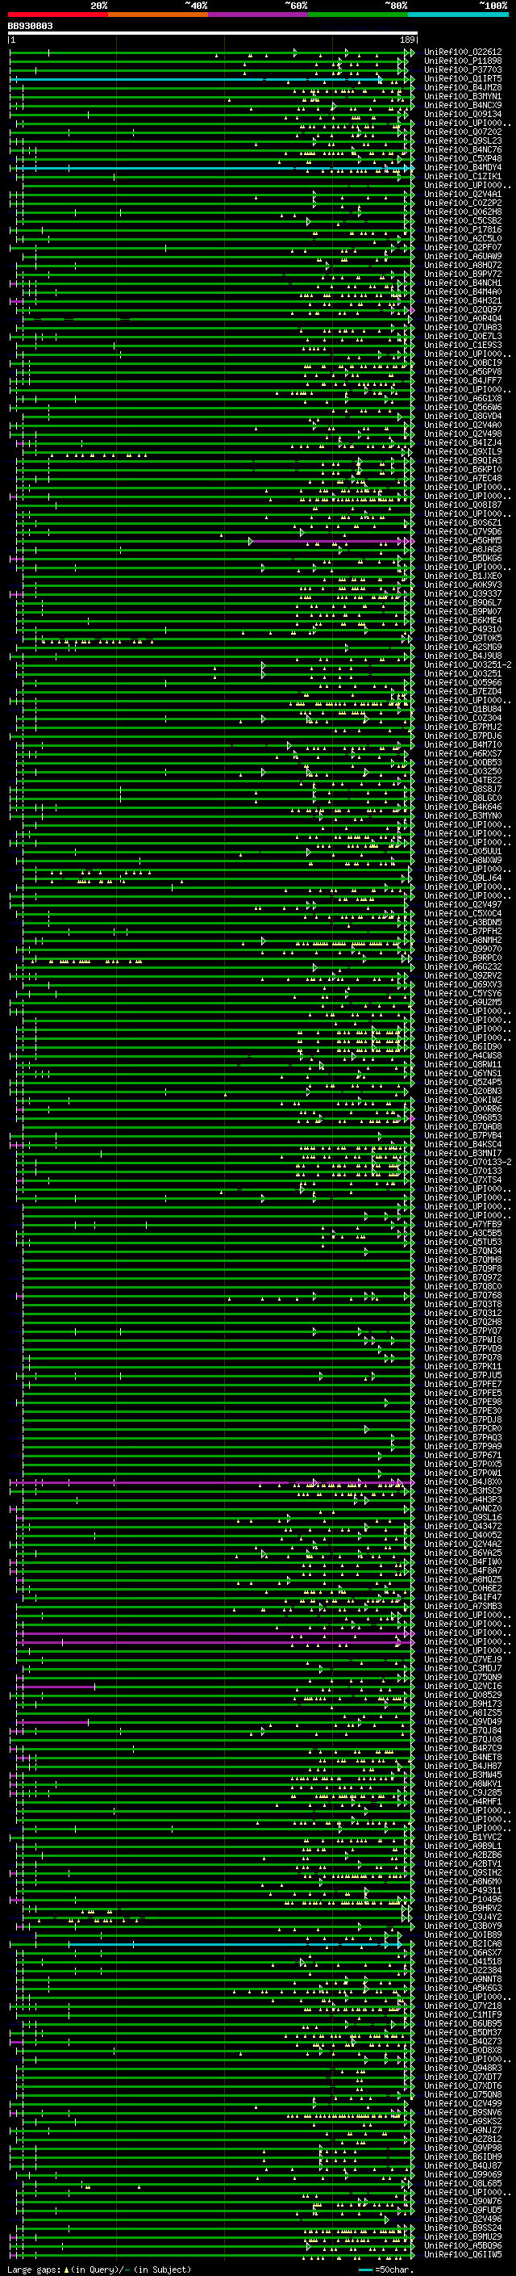Screen dimensions: 516x2276
Task: Click hit label UniRef100_B9PV72
Action: 463,274
